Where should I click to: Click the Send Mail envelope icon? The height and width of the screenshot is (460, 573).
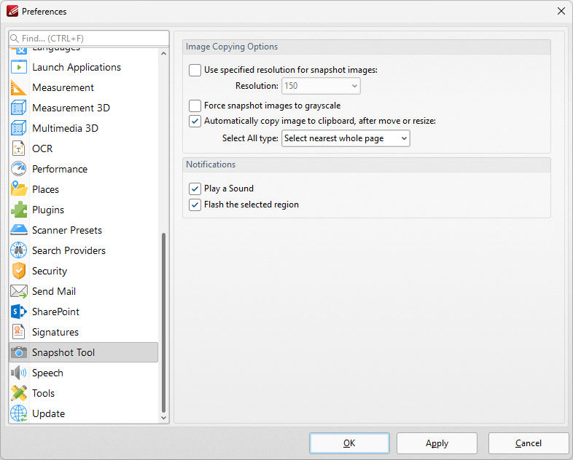19,291
